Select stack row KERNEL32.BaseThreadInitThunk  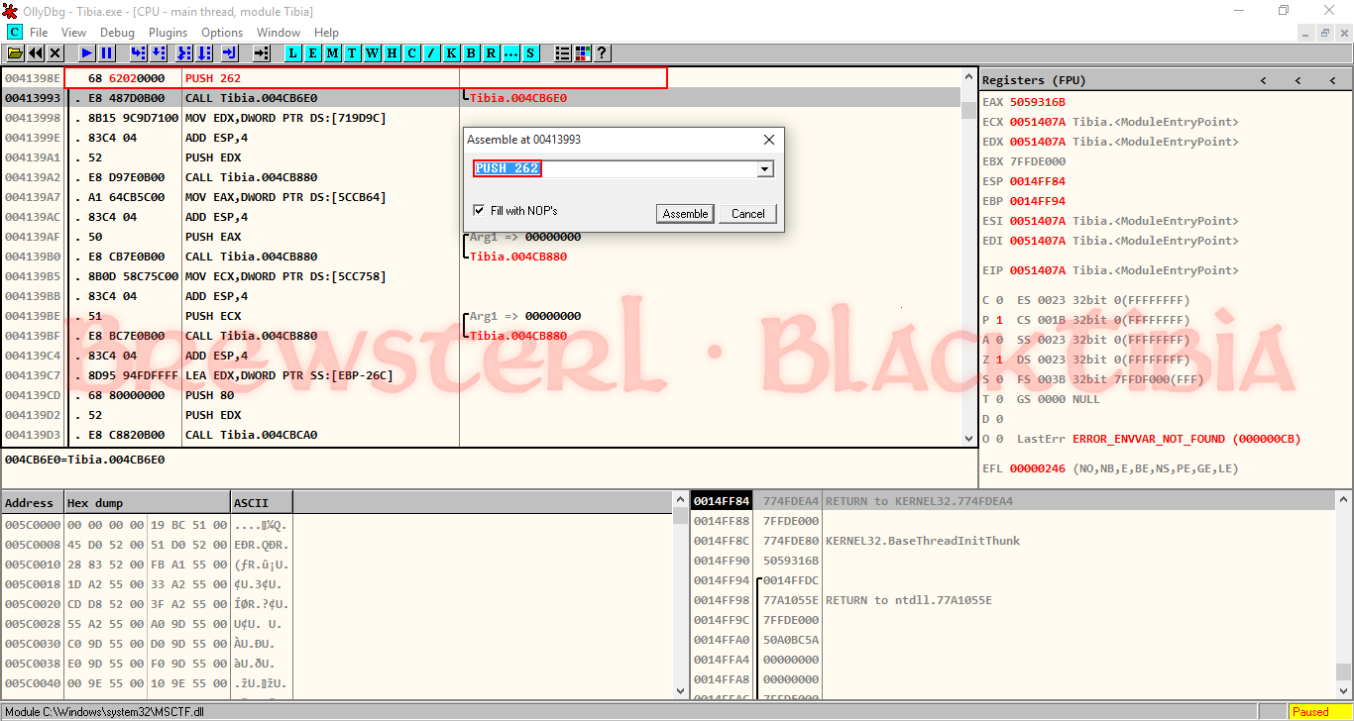pos(1013,541)
